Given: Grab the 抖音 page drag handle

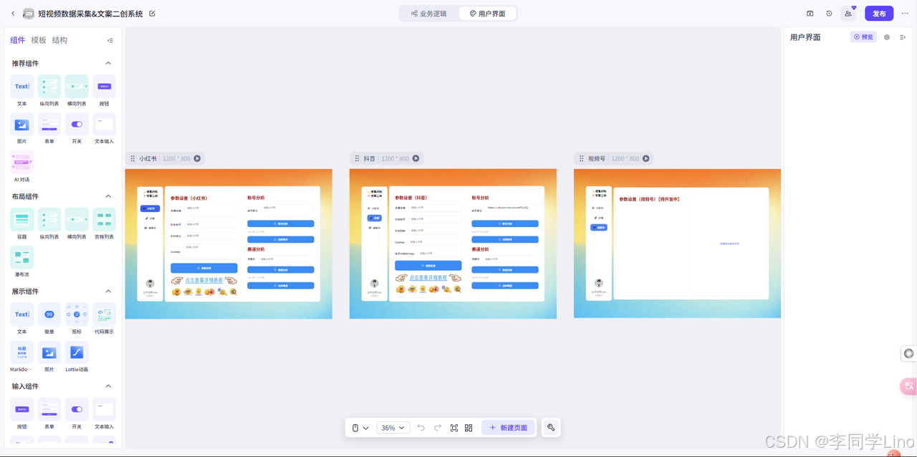Looking at the screenshot, I should click(x=357, y=158).
